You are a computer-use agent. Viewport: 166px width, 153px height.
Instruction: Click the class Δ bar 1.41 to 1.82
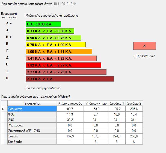click(x=61, y=58)
